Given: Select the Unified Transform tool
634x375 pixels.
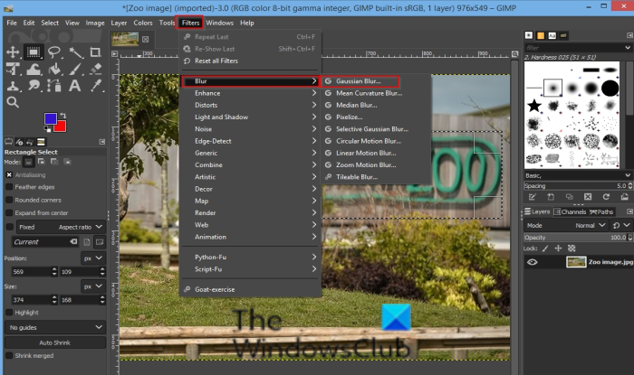Looking at the screenshot, I should point(13,69).
